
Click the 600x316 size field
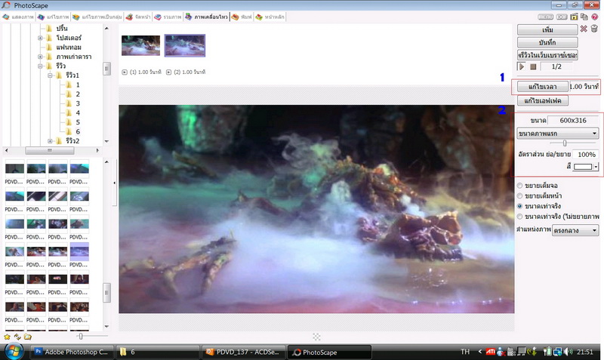pos(573,121)
